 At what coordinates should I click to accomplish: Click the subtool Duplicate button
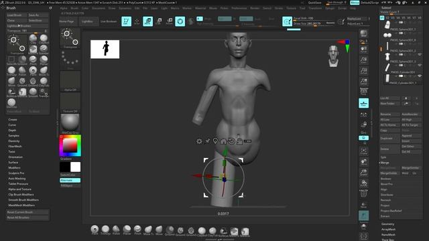(390, 139)
